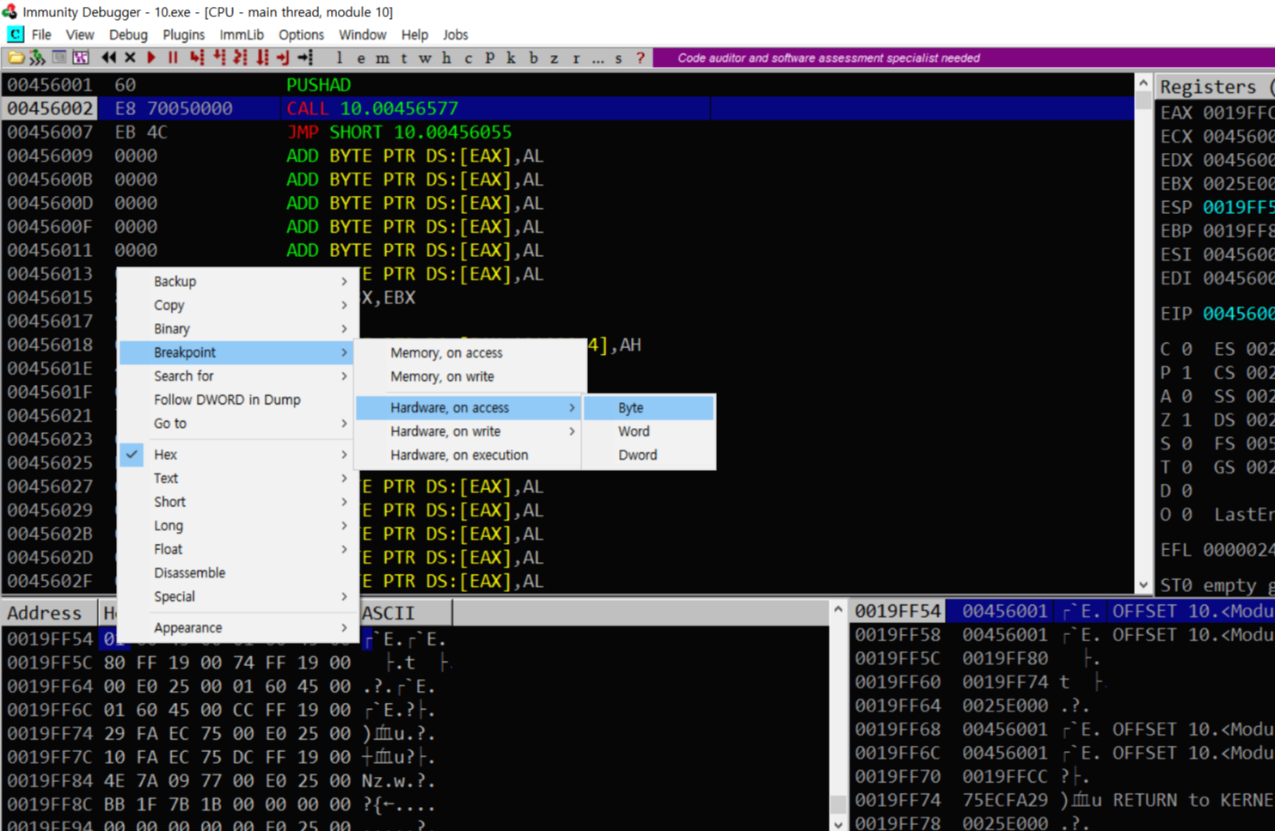Click the Step over toolbar icon
1275x831 pixels.
point(218,58)
